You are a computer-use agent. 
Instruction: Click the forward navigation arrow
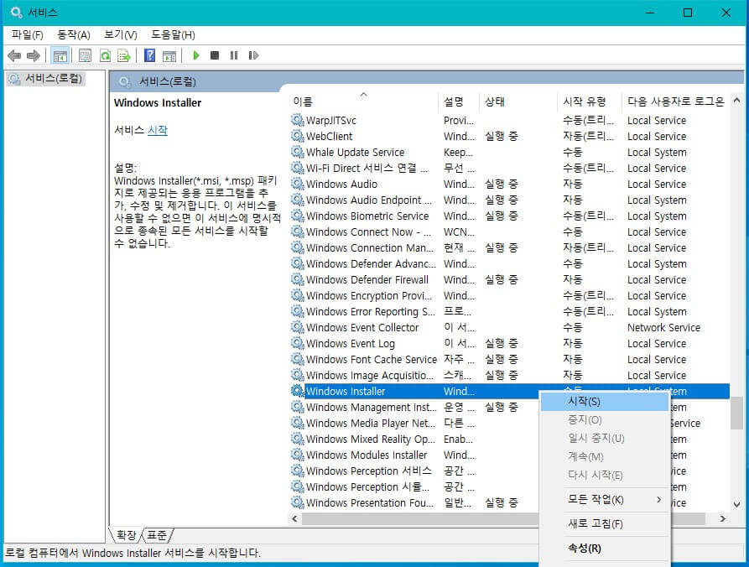point(34,55)
